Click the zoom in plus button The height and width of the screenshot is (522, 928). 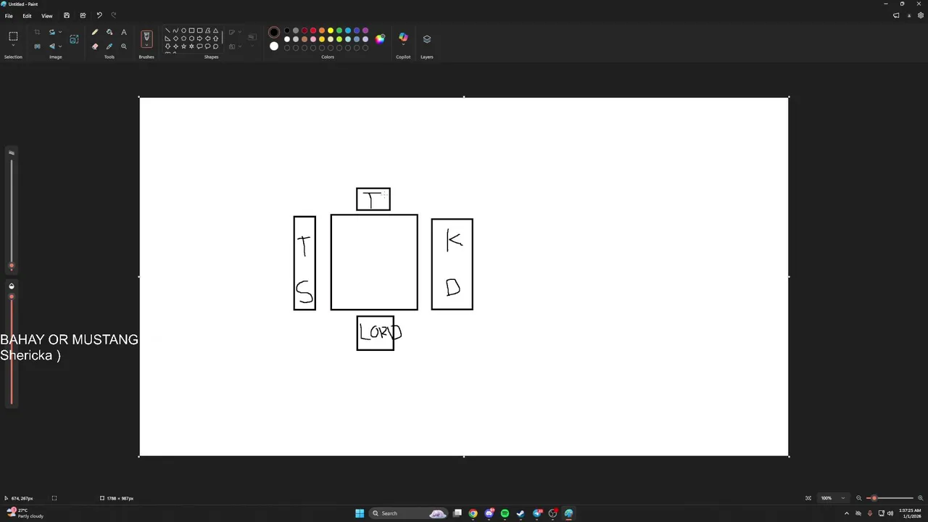coord(921,498)
